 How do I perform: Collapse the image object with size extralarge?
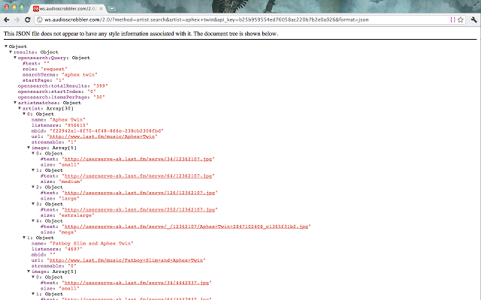pos(33,204)
